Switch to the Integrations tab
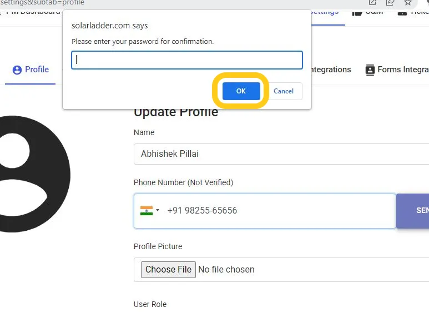Screen dimensions: 429x312 pyautogui.click(x=331, y=70)
